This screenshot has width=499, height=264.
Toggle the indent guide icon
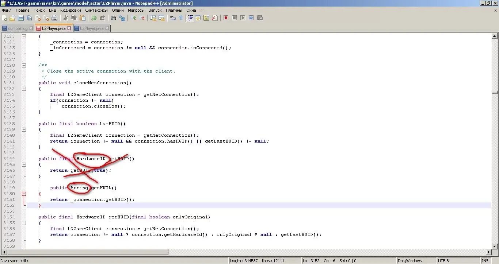click(190, 18)
